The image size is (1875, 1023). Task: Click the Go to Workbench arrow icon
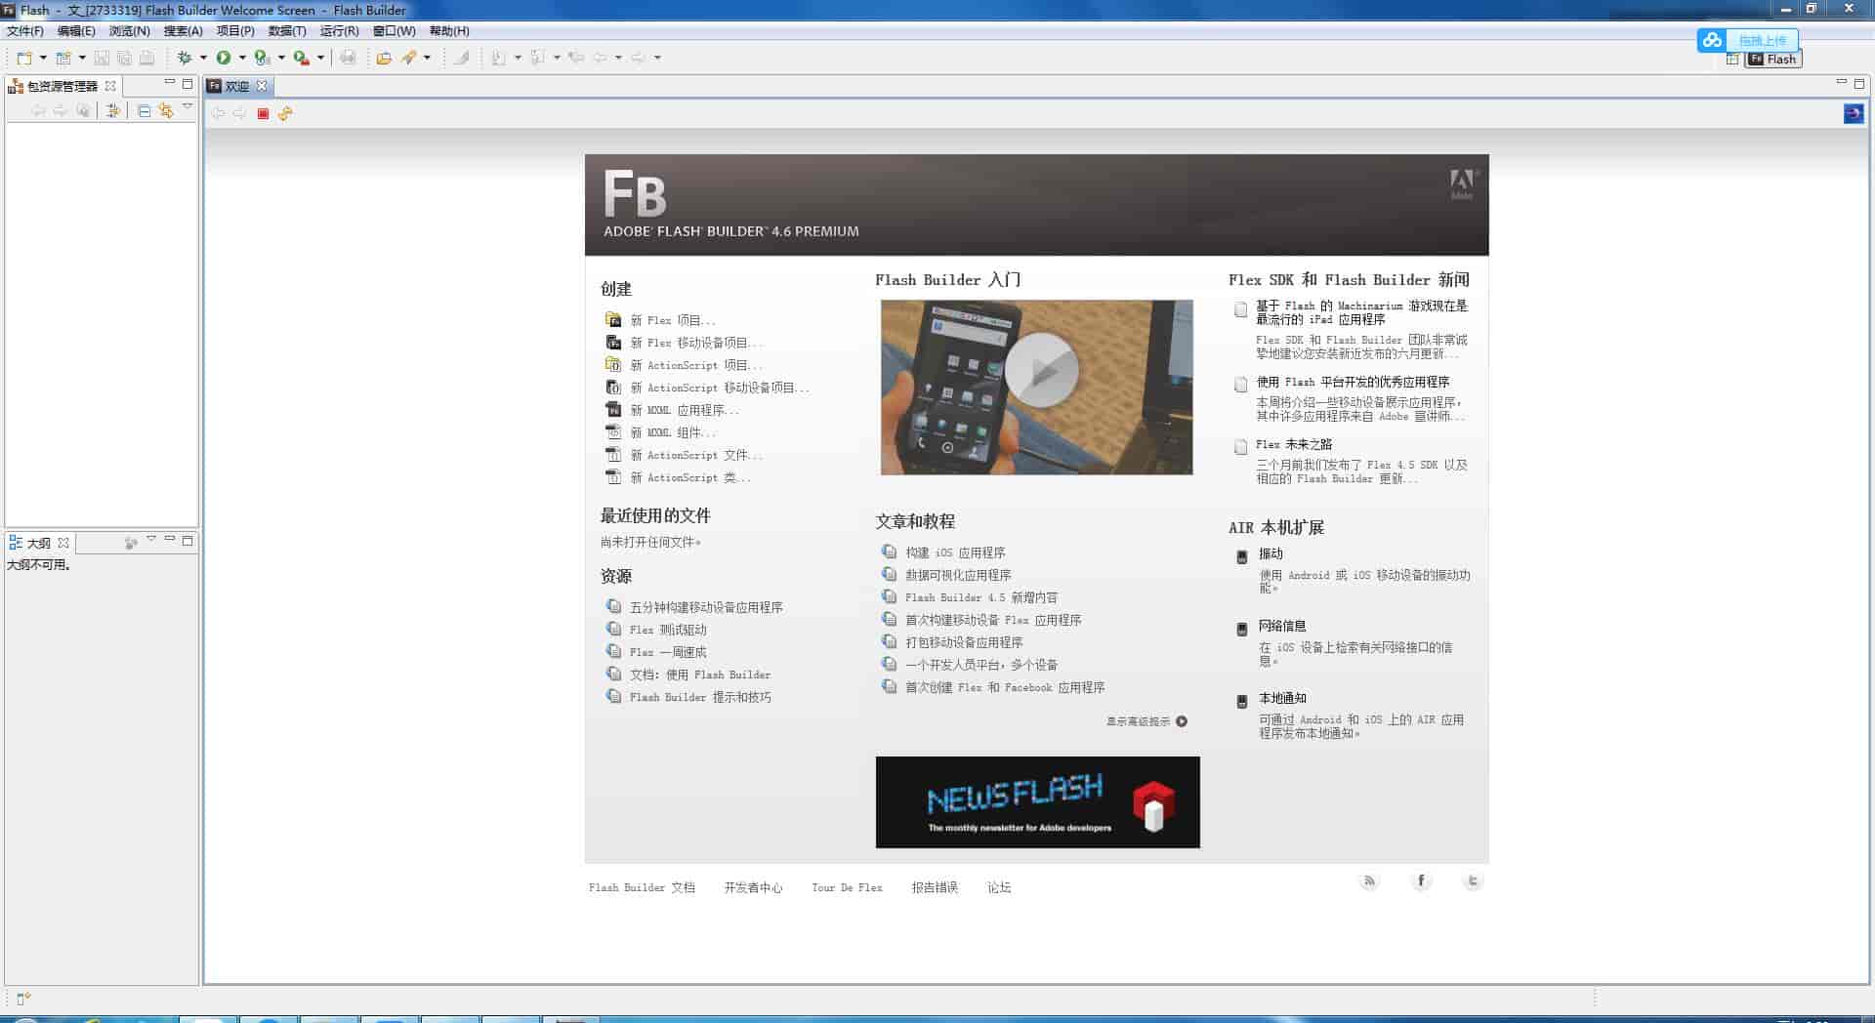click(1854, 113)
